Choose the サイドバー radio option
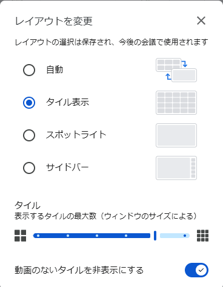This screenshot has width=223, height=287. click(x=29, y=168)
